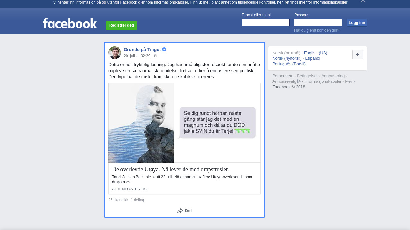
Task: Click the share arrow Del button
Action: [184, 211]
